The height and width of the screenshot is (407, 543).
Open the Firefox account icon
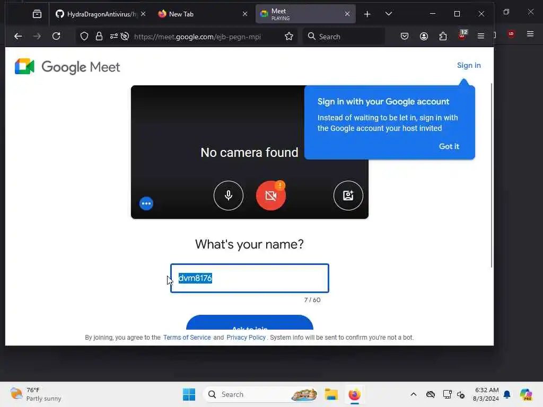pos(424,37)
